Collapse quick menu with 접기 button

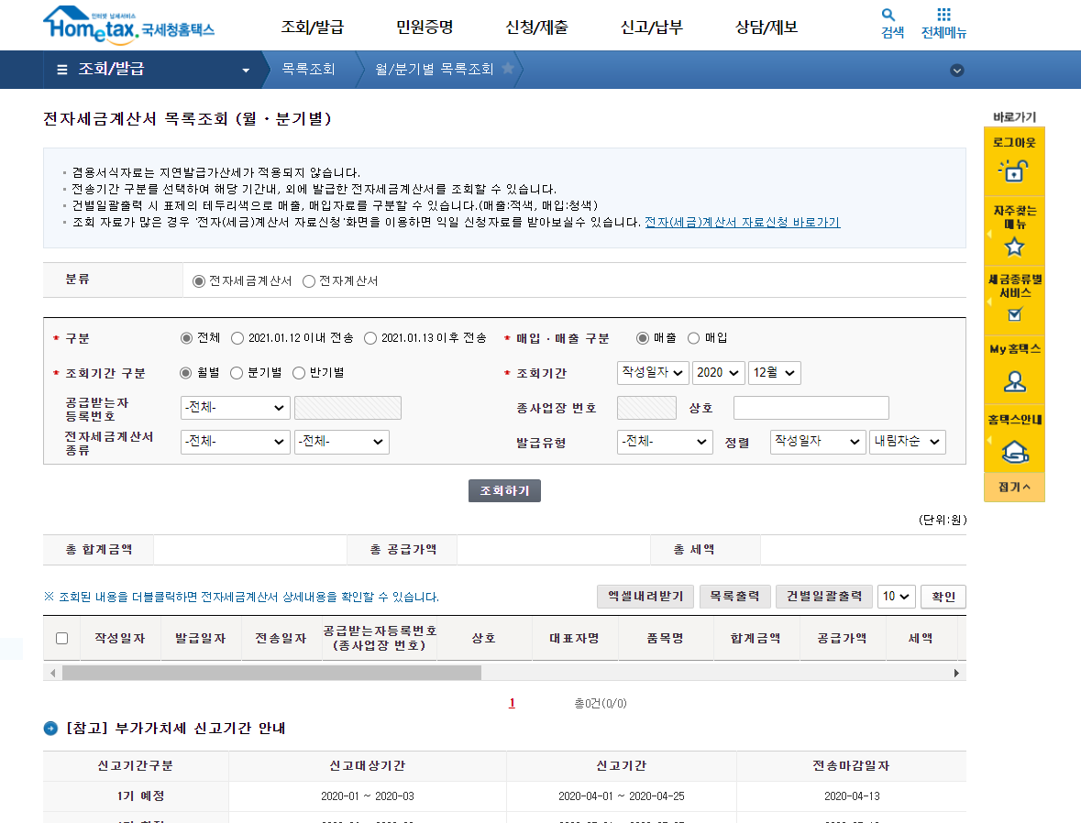pos(1014,488)
